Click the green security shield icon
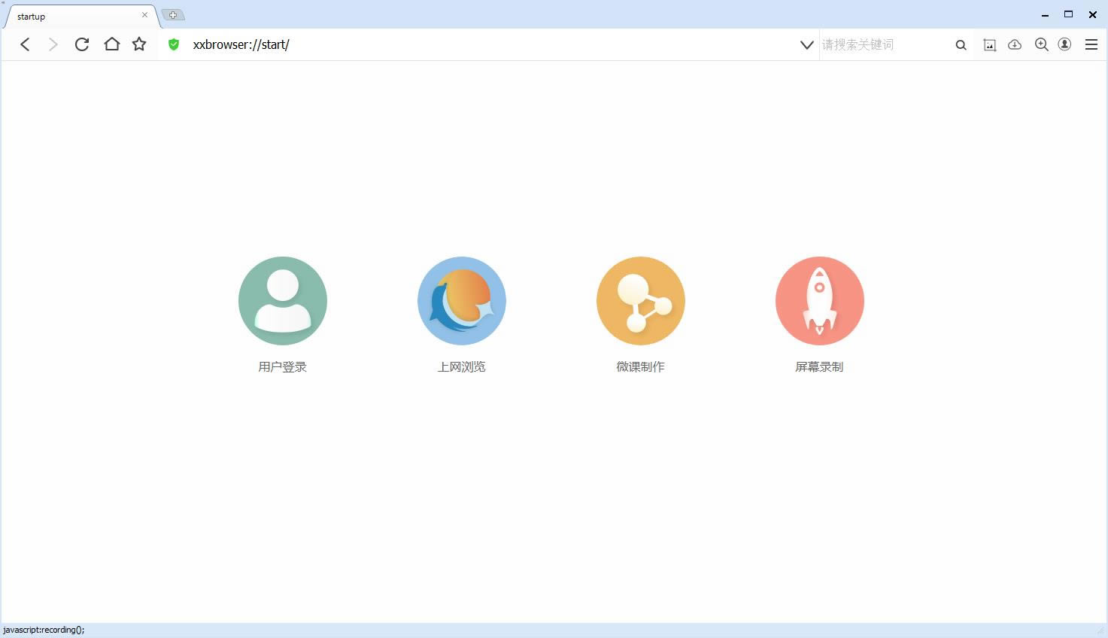This screenshot has width=1108, height=638. click(x=174, y=44)
